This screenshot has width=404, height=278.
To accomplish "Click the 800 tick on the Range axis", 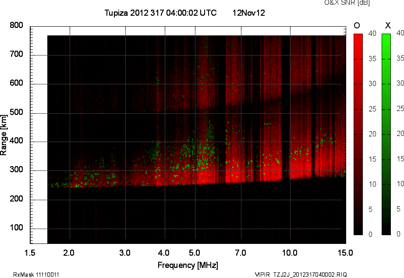I will coord(16,26).
